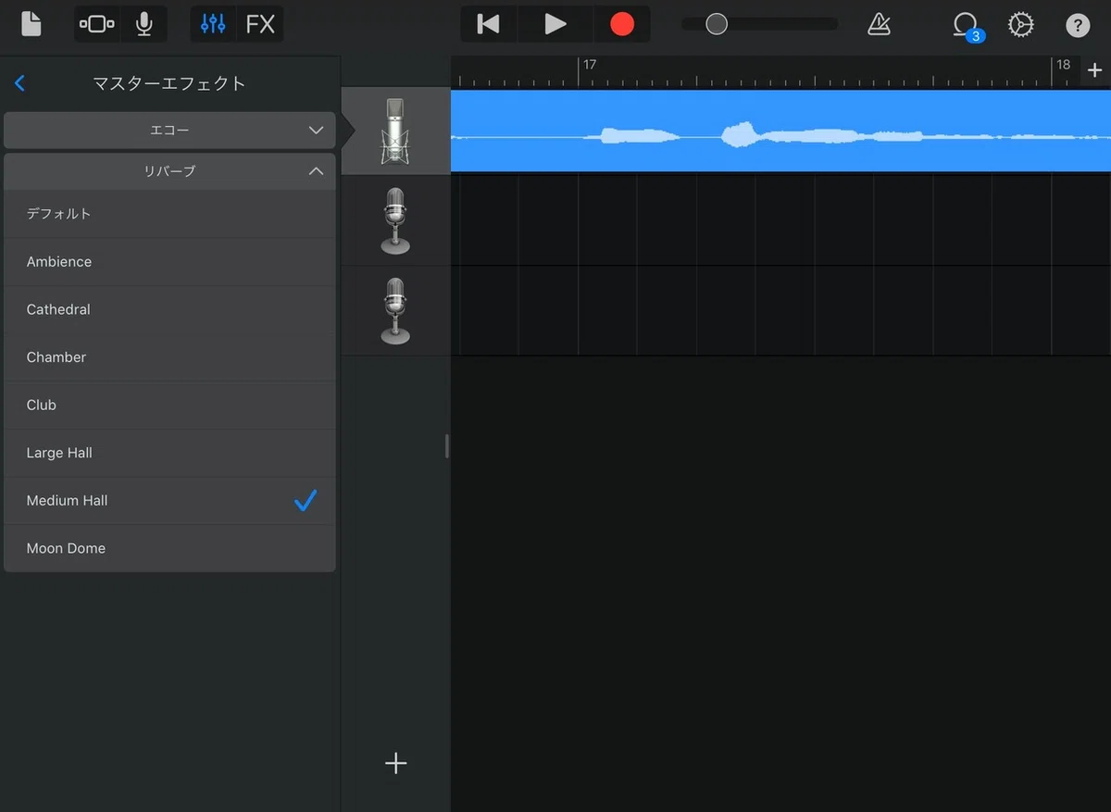
Task: Open the My Songs document browser
Action: pos(31,24)
